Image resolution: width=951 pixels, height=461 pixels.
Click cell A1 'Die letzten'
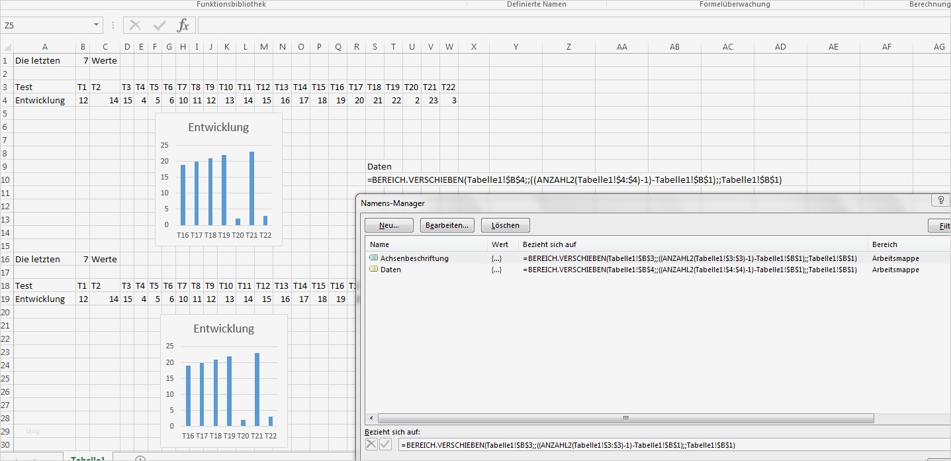44,60
